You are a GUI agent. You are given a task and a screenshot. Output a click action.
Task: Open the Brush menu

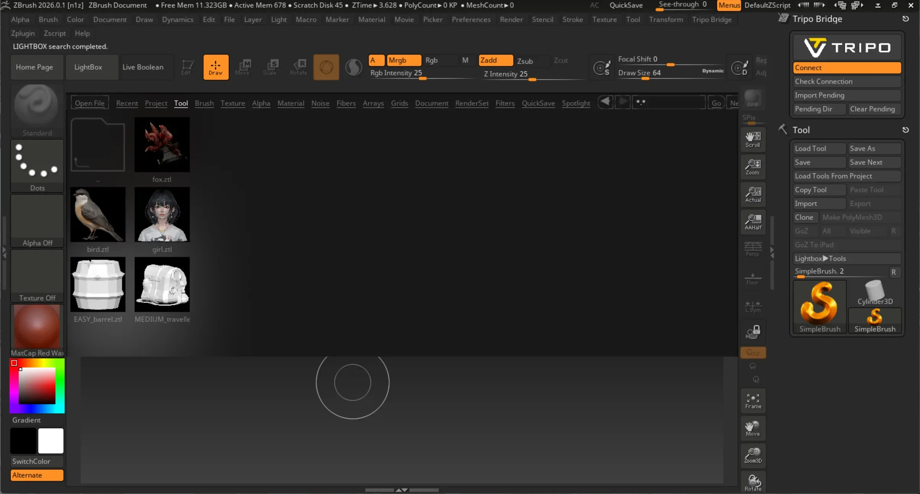pyautogui.click(x=48, y=19)
